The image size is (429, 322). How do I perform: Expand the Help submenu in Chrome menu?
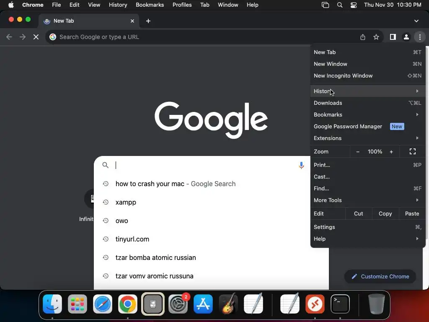(368, 239)
